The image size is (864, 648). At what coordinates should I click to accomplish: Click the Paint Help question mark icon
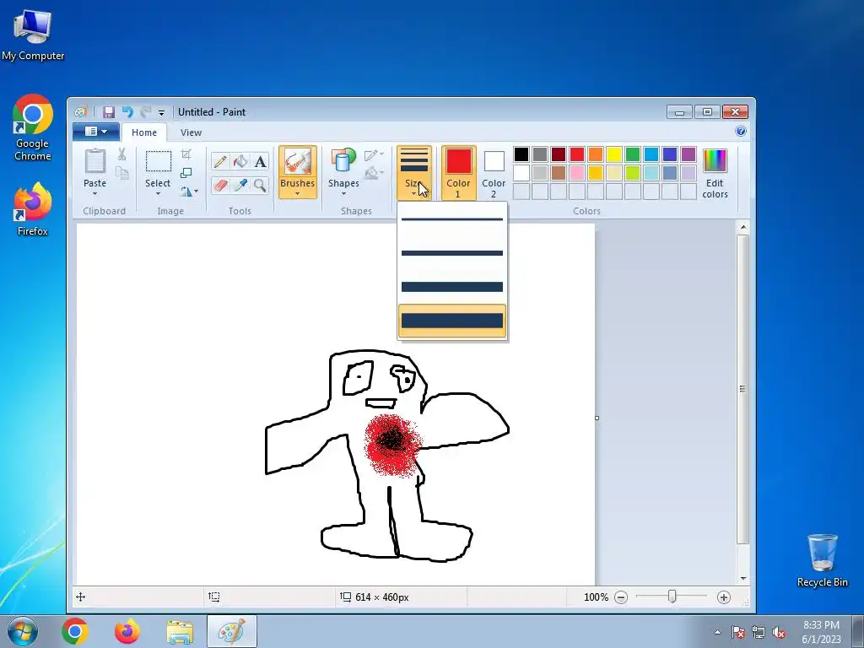[741, 131]
